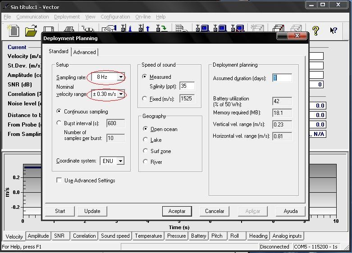Show the Velocity graph tab
Screen dimensions: 352x253
pos(14,237)
